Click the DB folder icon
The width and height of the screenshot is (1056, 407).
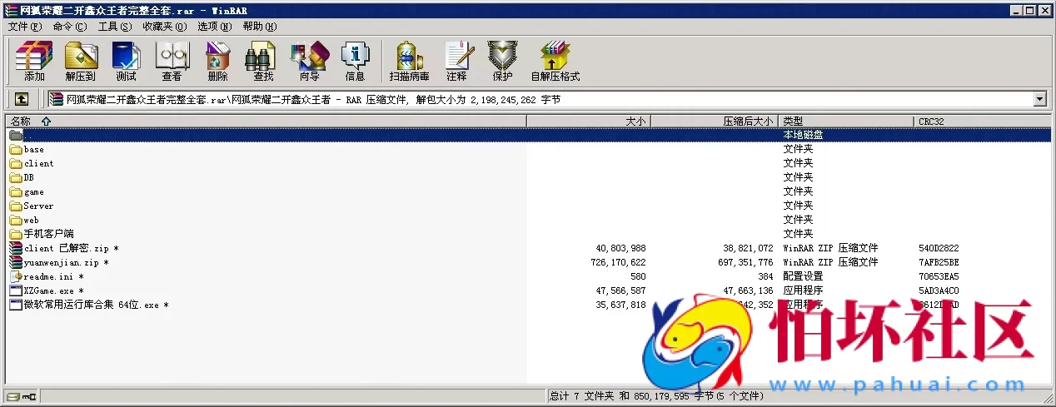click(x=16, y=178)
